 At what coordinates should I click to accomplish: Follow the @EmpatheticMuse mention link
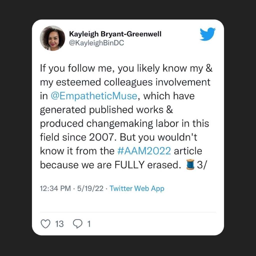click(94, 96)
